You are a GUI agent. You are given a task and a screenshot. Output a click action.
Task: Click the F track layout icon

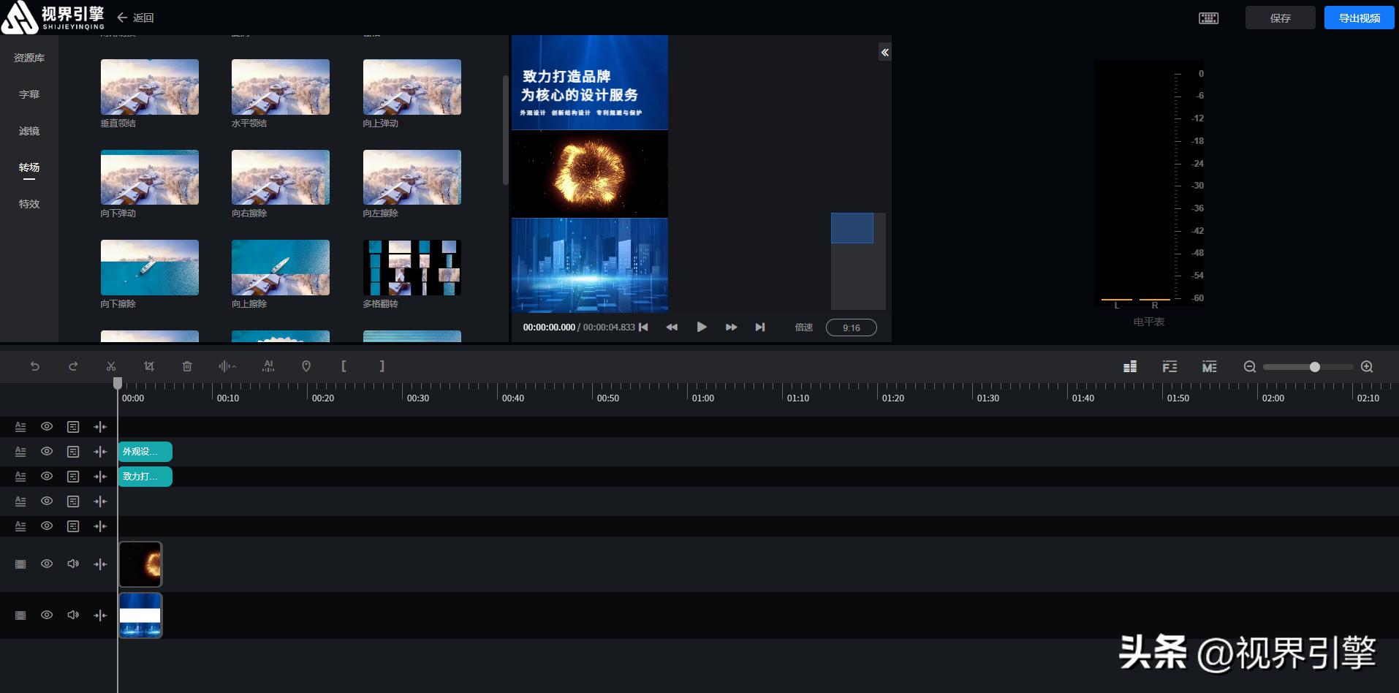pos(1169,366)
